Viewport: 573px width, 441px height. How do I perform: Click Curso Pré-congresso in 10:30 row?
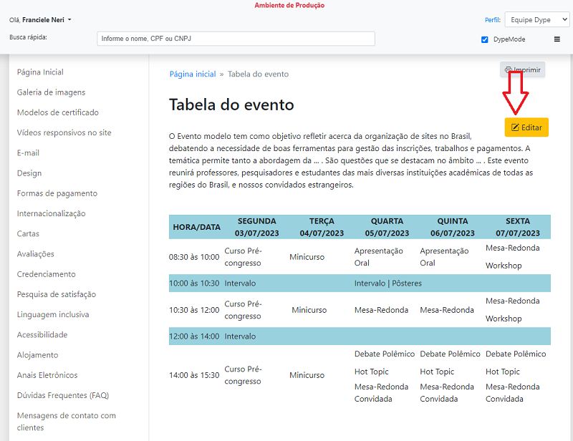pyautogui.click(x=243, y=310)
